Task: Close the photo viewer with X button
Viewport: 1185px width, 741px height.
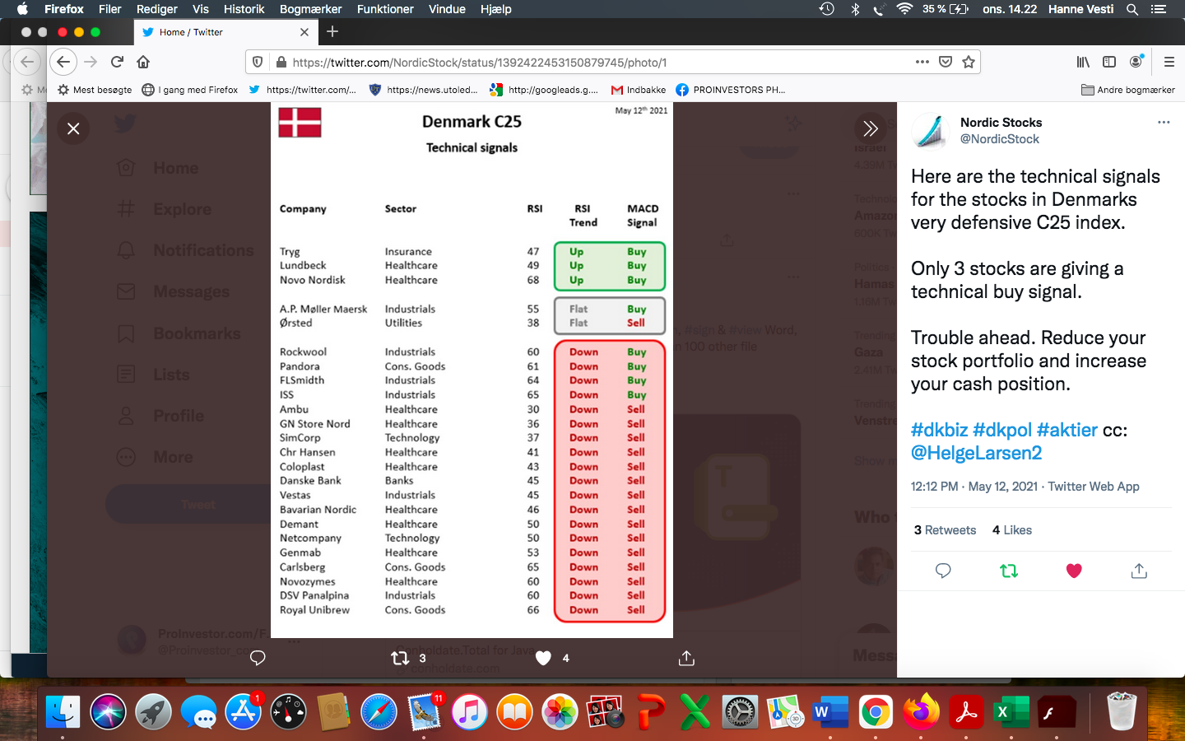Action: point(73,128)
